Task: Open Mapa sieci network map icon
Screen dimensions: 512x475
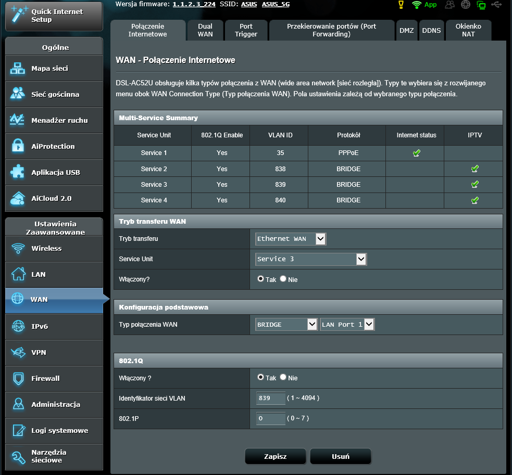Action: coord(18,68)
